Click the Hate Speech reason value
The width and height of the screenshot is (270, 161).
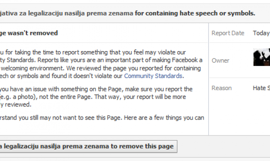click(x=261, y=88)
